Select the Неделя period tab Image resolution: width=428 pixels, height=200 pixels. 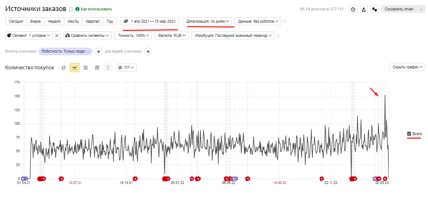tap(54, 21)
